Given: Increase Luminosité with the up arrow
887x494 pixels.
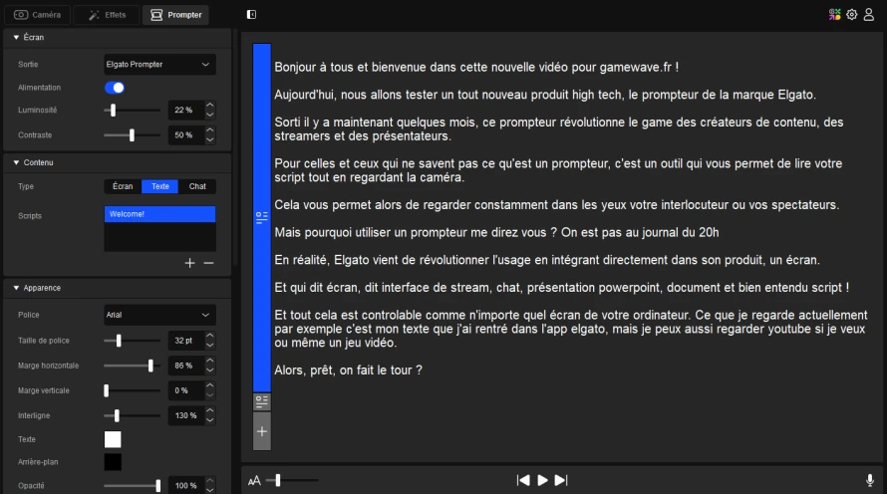Looking at the screenshot, I should 210,106.
